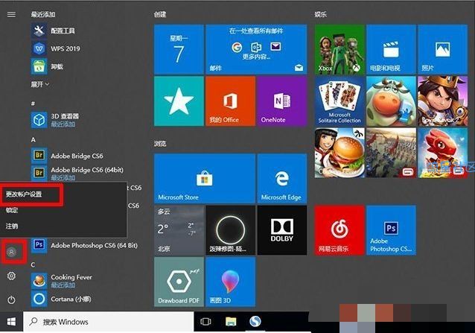
Task: Open the 照片 photos tile
Action: [x=442, y=49]
